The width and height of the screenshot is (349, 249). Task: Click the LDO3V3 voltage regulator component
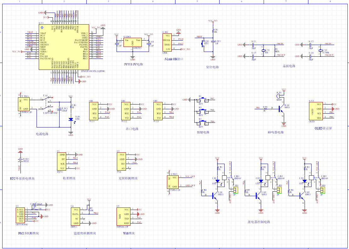tap(133, 42)
